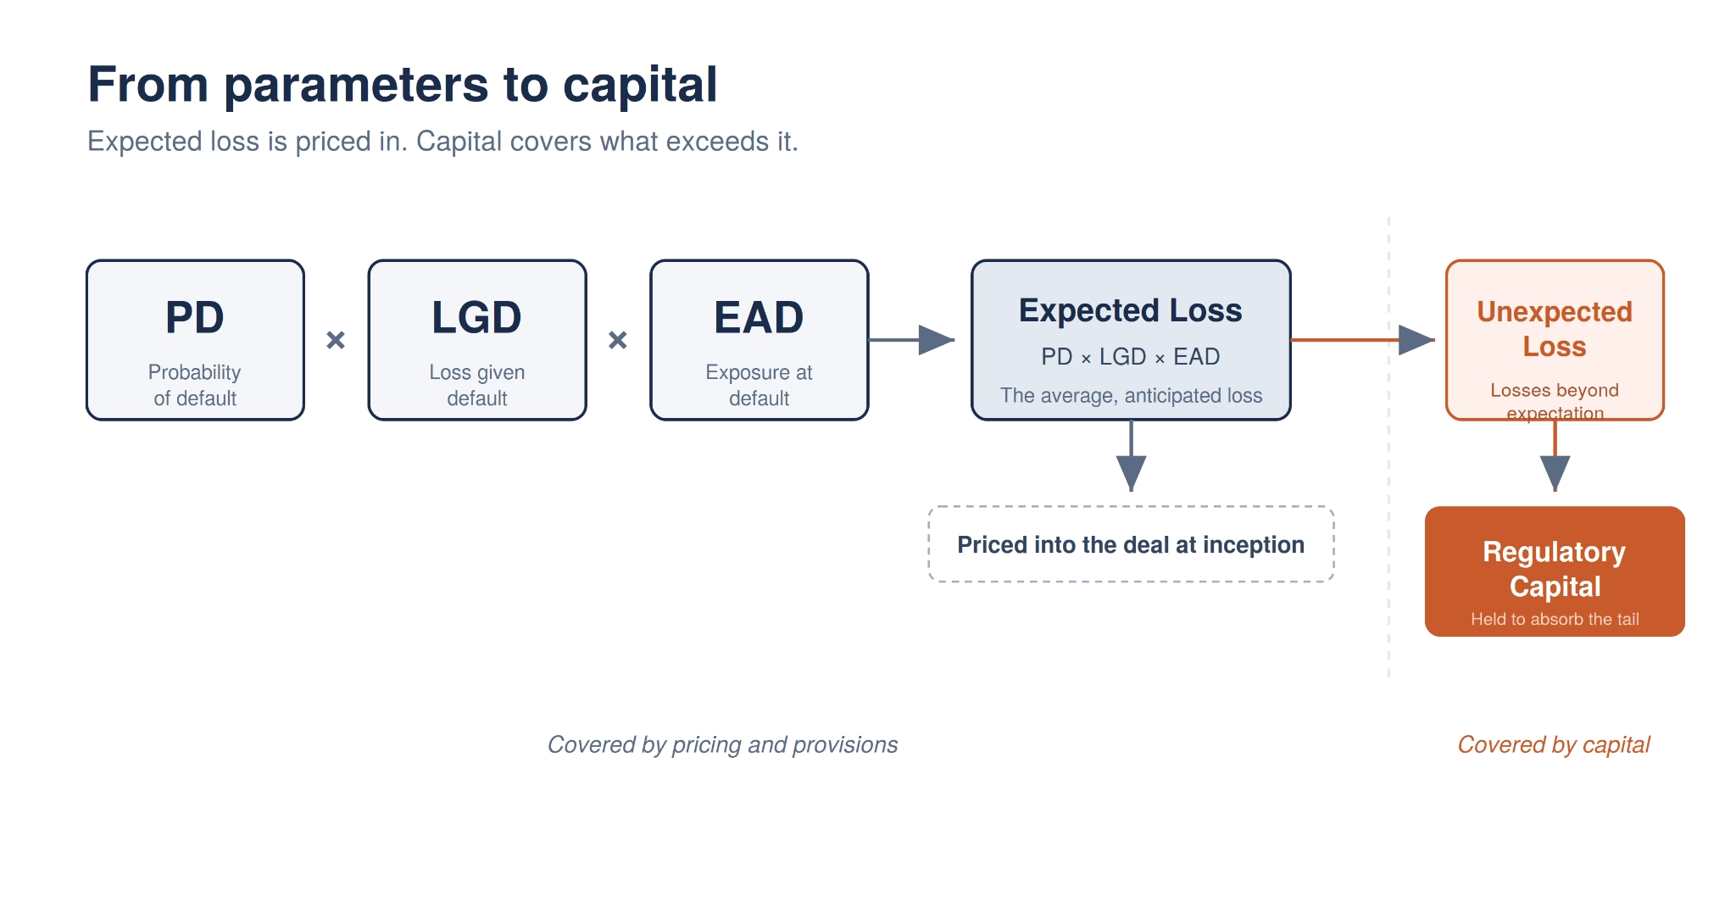
Task: Click the multiplication sign between LGD and EAD
Action: coord(618,340)
